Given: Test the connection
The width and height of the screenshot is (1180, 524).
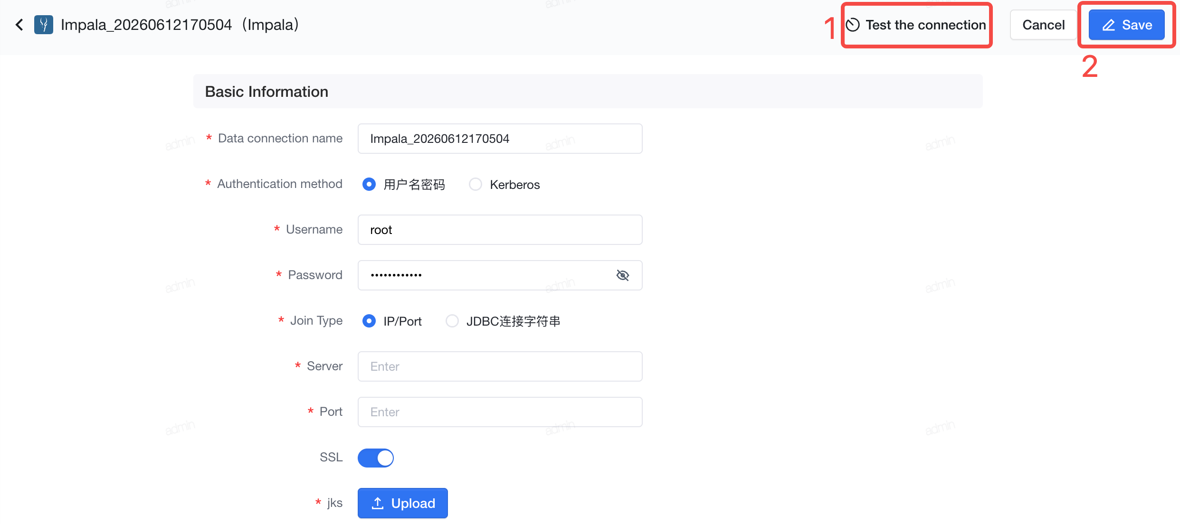Looking at the screenshot, I should (917, 25).
